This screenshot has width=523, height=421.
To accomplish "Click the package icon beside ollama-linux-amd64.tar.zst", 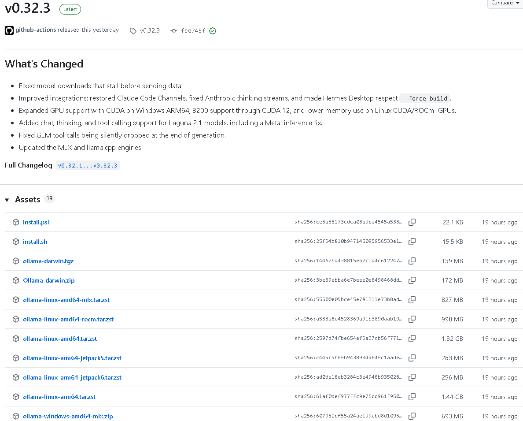I will (16, 339).
